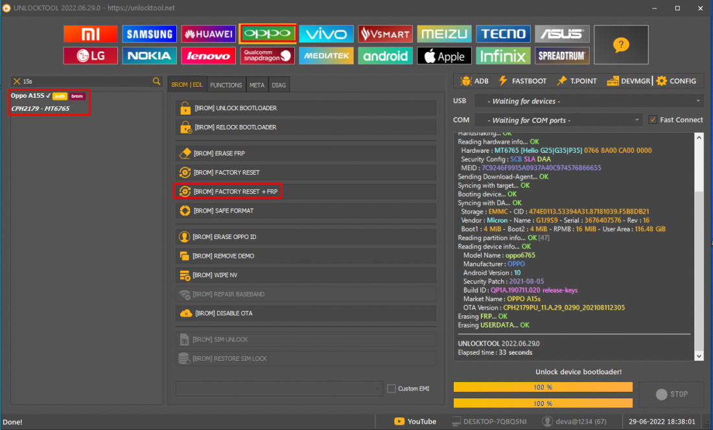Open the FASTBOOT tool
This screenshot has width=713, height=430.
pos(522,81)
